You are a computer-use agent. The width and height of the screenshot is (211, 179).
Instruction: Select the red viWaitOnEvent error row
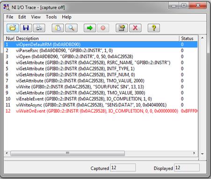pos(101,111)
